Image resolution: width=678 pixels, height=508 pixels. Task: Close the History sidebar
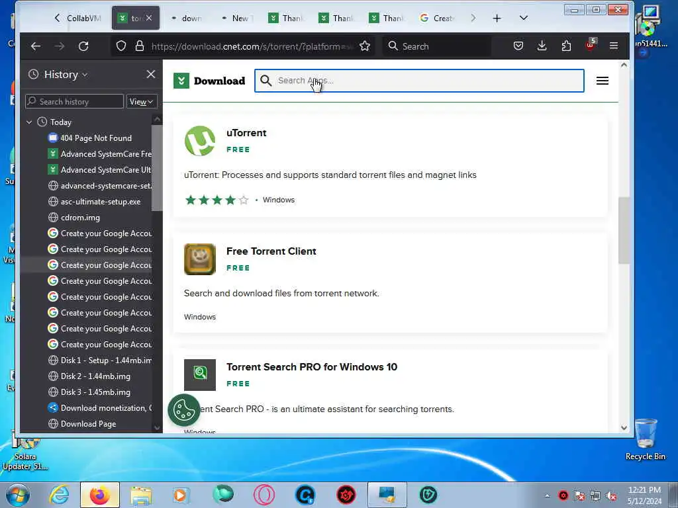tap(150, 74)
